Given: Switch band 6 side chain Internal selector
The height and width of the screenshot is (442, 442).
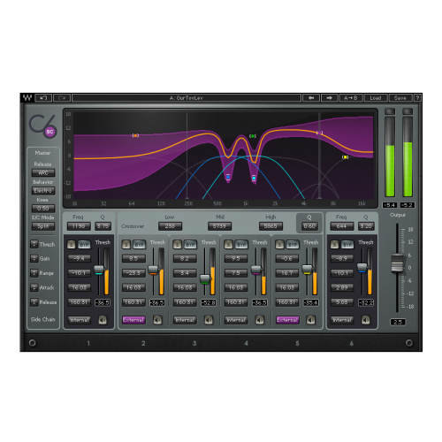Looking at the screenshot, I should [x=342, y=320].
